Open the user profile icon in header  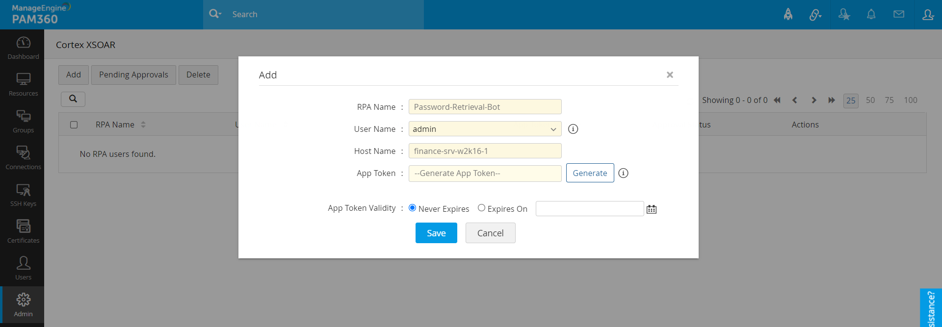(x=928, y=15)
